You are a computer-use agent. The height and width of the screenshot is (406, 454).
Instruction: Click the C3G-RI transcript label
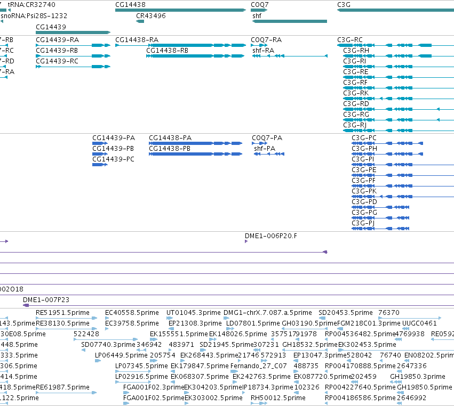354,61
